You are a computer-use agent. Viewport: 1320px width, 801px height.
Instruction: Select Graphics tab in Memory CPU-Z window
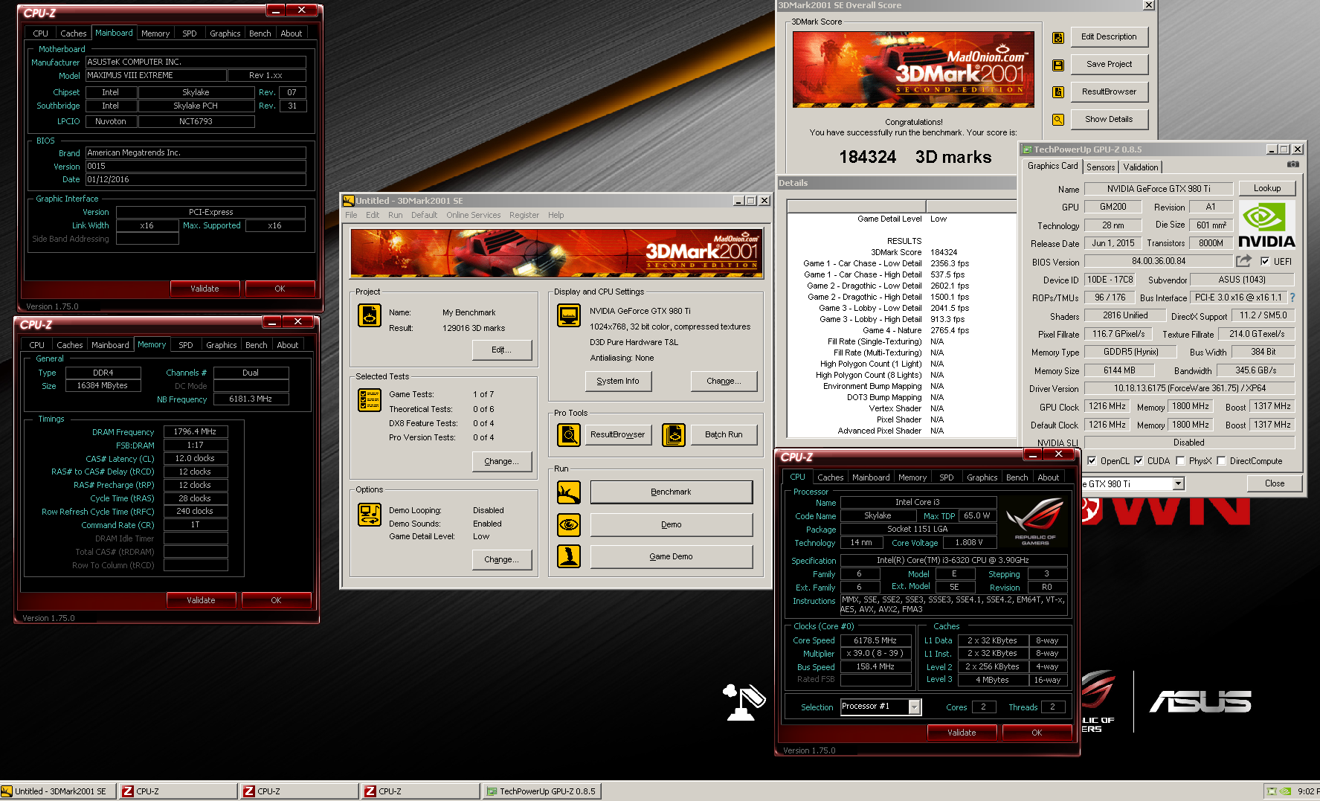(222, 345)
